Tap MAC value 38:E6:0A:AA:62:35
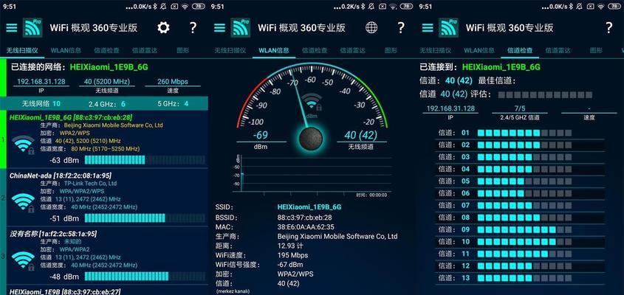Screen dimensions: 624x295 (x=306, y=227)
